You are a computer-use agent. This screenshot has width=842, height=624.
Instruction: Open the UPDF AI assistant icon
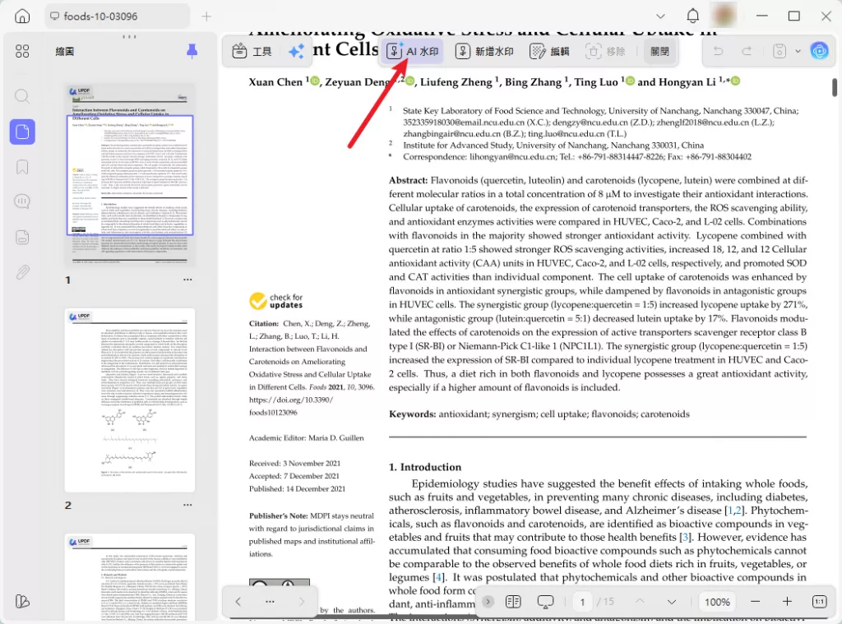820,51
